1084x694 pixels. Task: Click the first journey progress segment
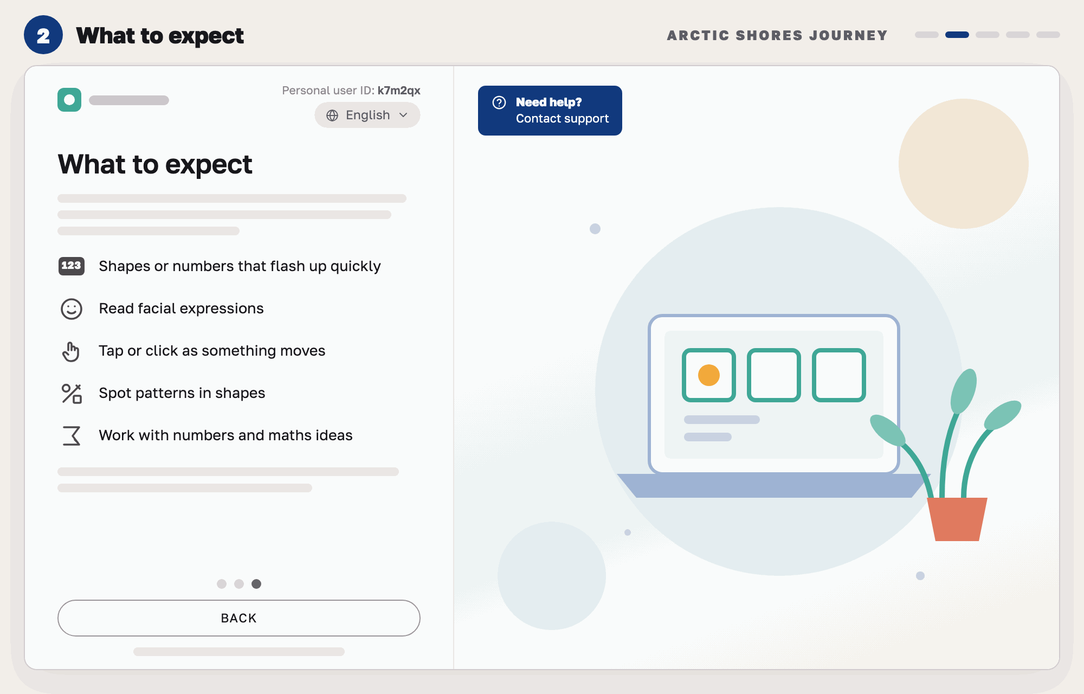tap(927, 35)
